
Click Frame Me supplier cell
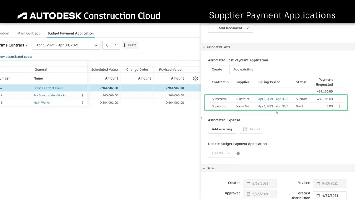pos(243,106)
